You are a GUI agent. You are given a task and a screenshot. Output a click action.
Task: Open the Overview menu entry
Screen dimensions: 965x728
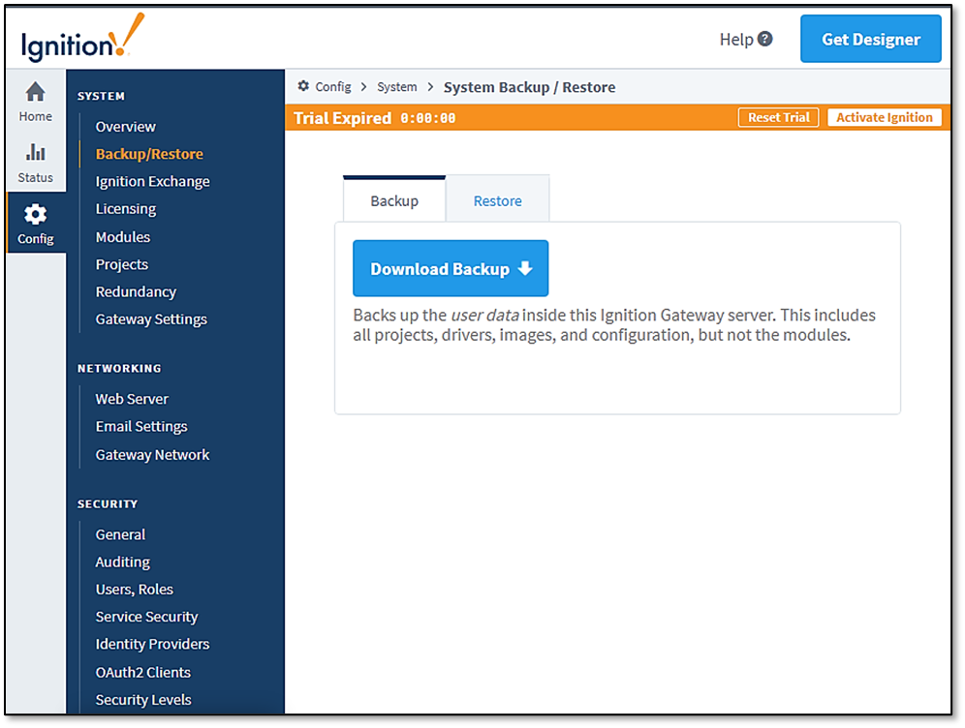[126, 127]
